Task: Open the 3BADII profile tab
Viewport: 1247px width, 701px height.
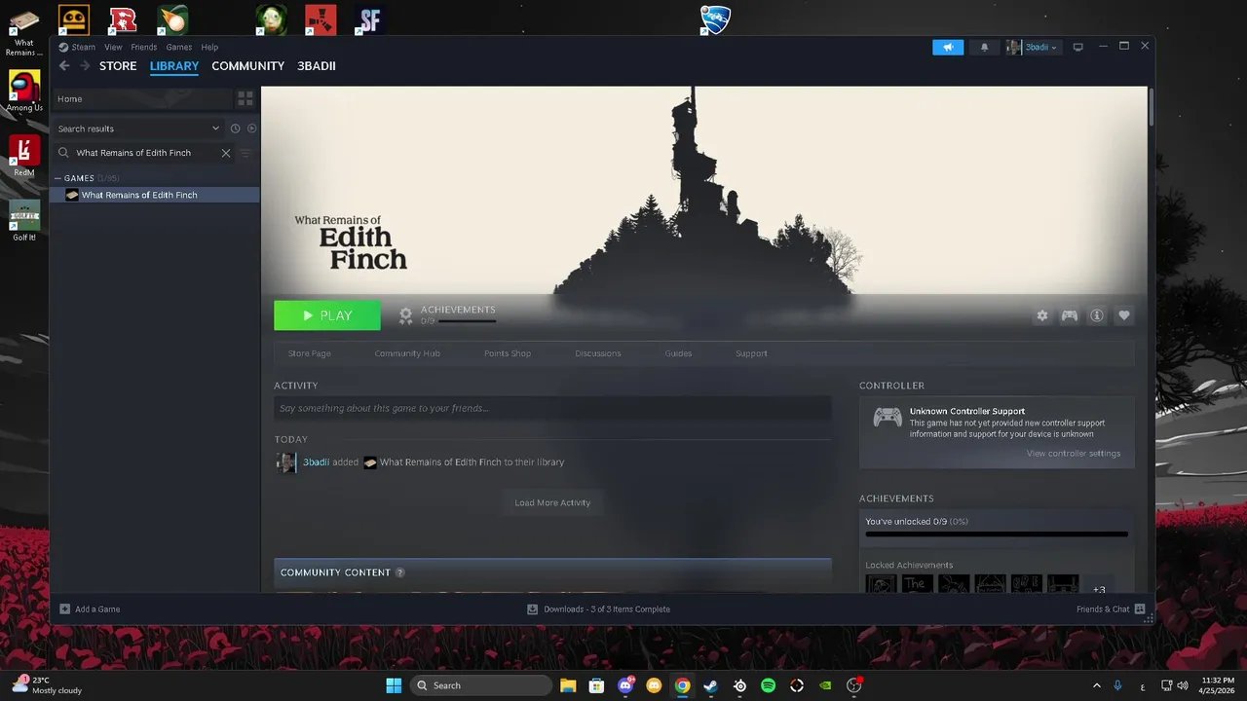Action: (x=317, y=66)
